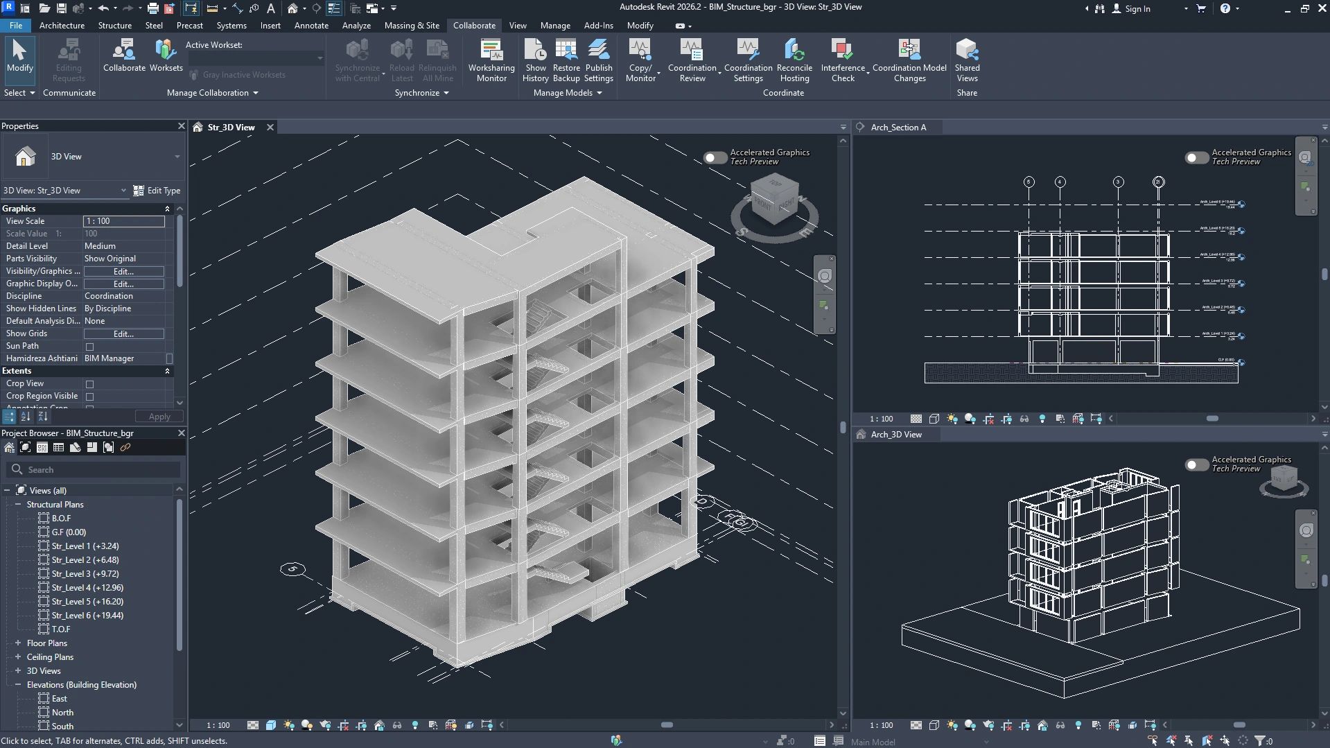
Task: Expand the Floor Plans tree node
Action: click(18, 643)
